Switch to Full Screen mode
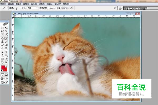158x105 pixels. coord(7,79)
